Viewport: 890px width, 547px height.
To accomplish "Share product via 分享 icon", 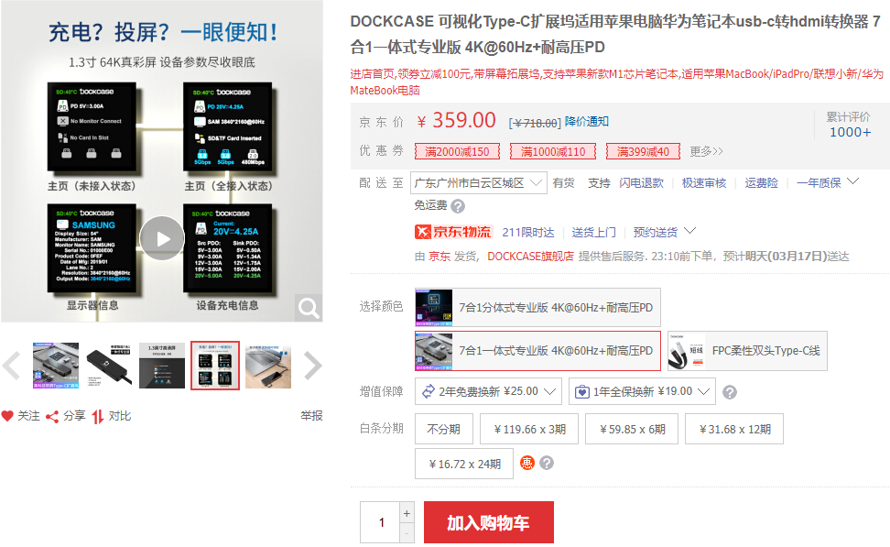I will tap(53, 416).
